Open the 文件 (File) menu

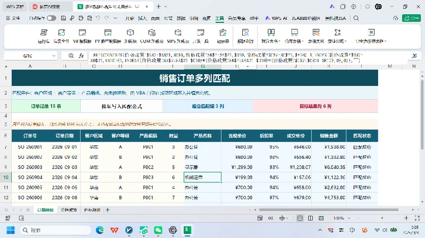click(13, 18)
